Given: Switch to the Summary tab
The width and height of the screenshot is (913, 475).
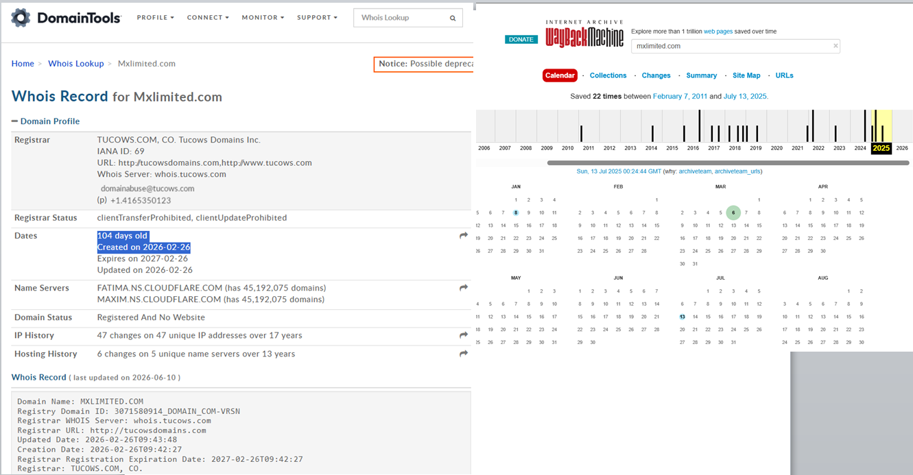Looking at the screenshot, I should point(701,75).
